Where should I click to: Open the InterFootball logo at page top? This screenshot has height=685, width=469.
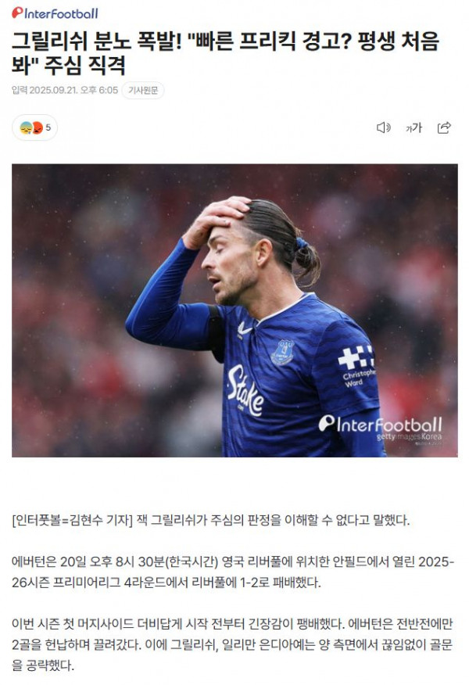(55, 13)
